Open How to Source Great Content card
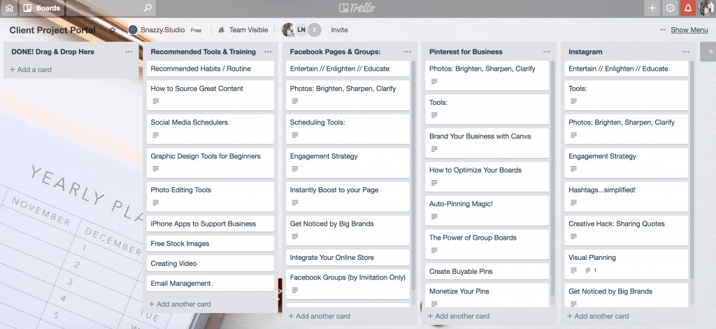Screen dimensions: 716x329 coord(210,96)
